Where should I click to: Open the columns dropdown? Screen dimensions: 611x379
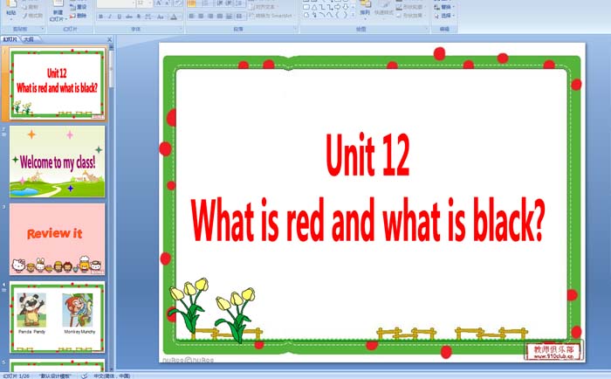click(x=240, y=17)
